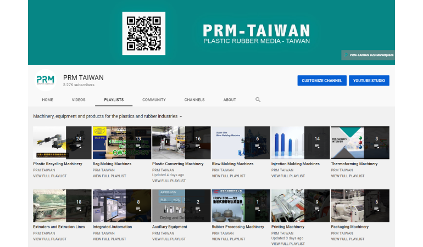Image resolution: width=423 pixels, height=247 pixels.
Task: Open the Integrated Automation playlist thumbnail
Action: click(x=122, y=206)
